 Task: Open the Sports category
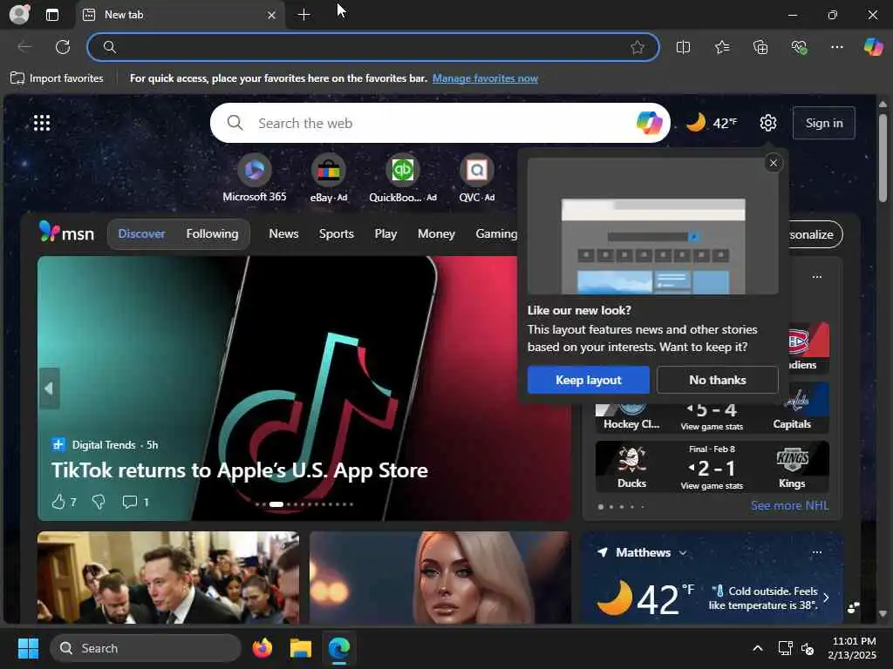(337, 233)
